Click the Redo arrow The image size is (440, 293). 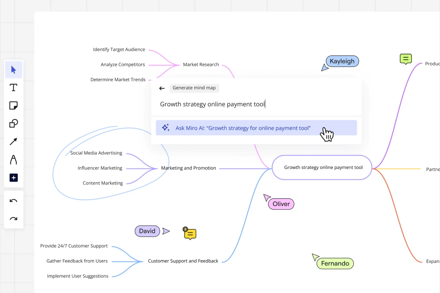[14, 219]
